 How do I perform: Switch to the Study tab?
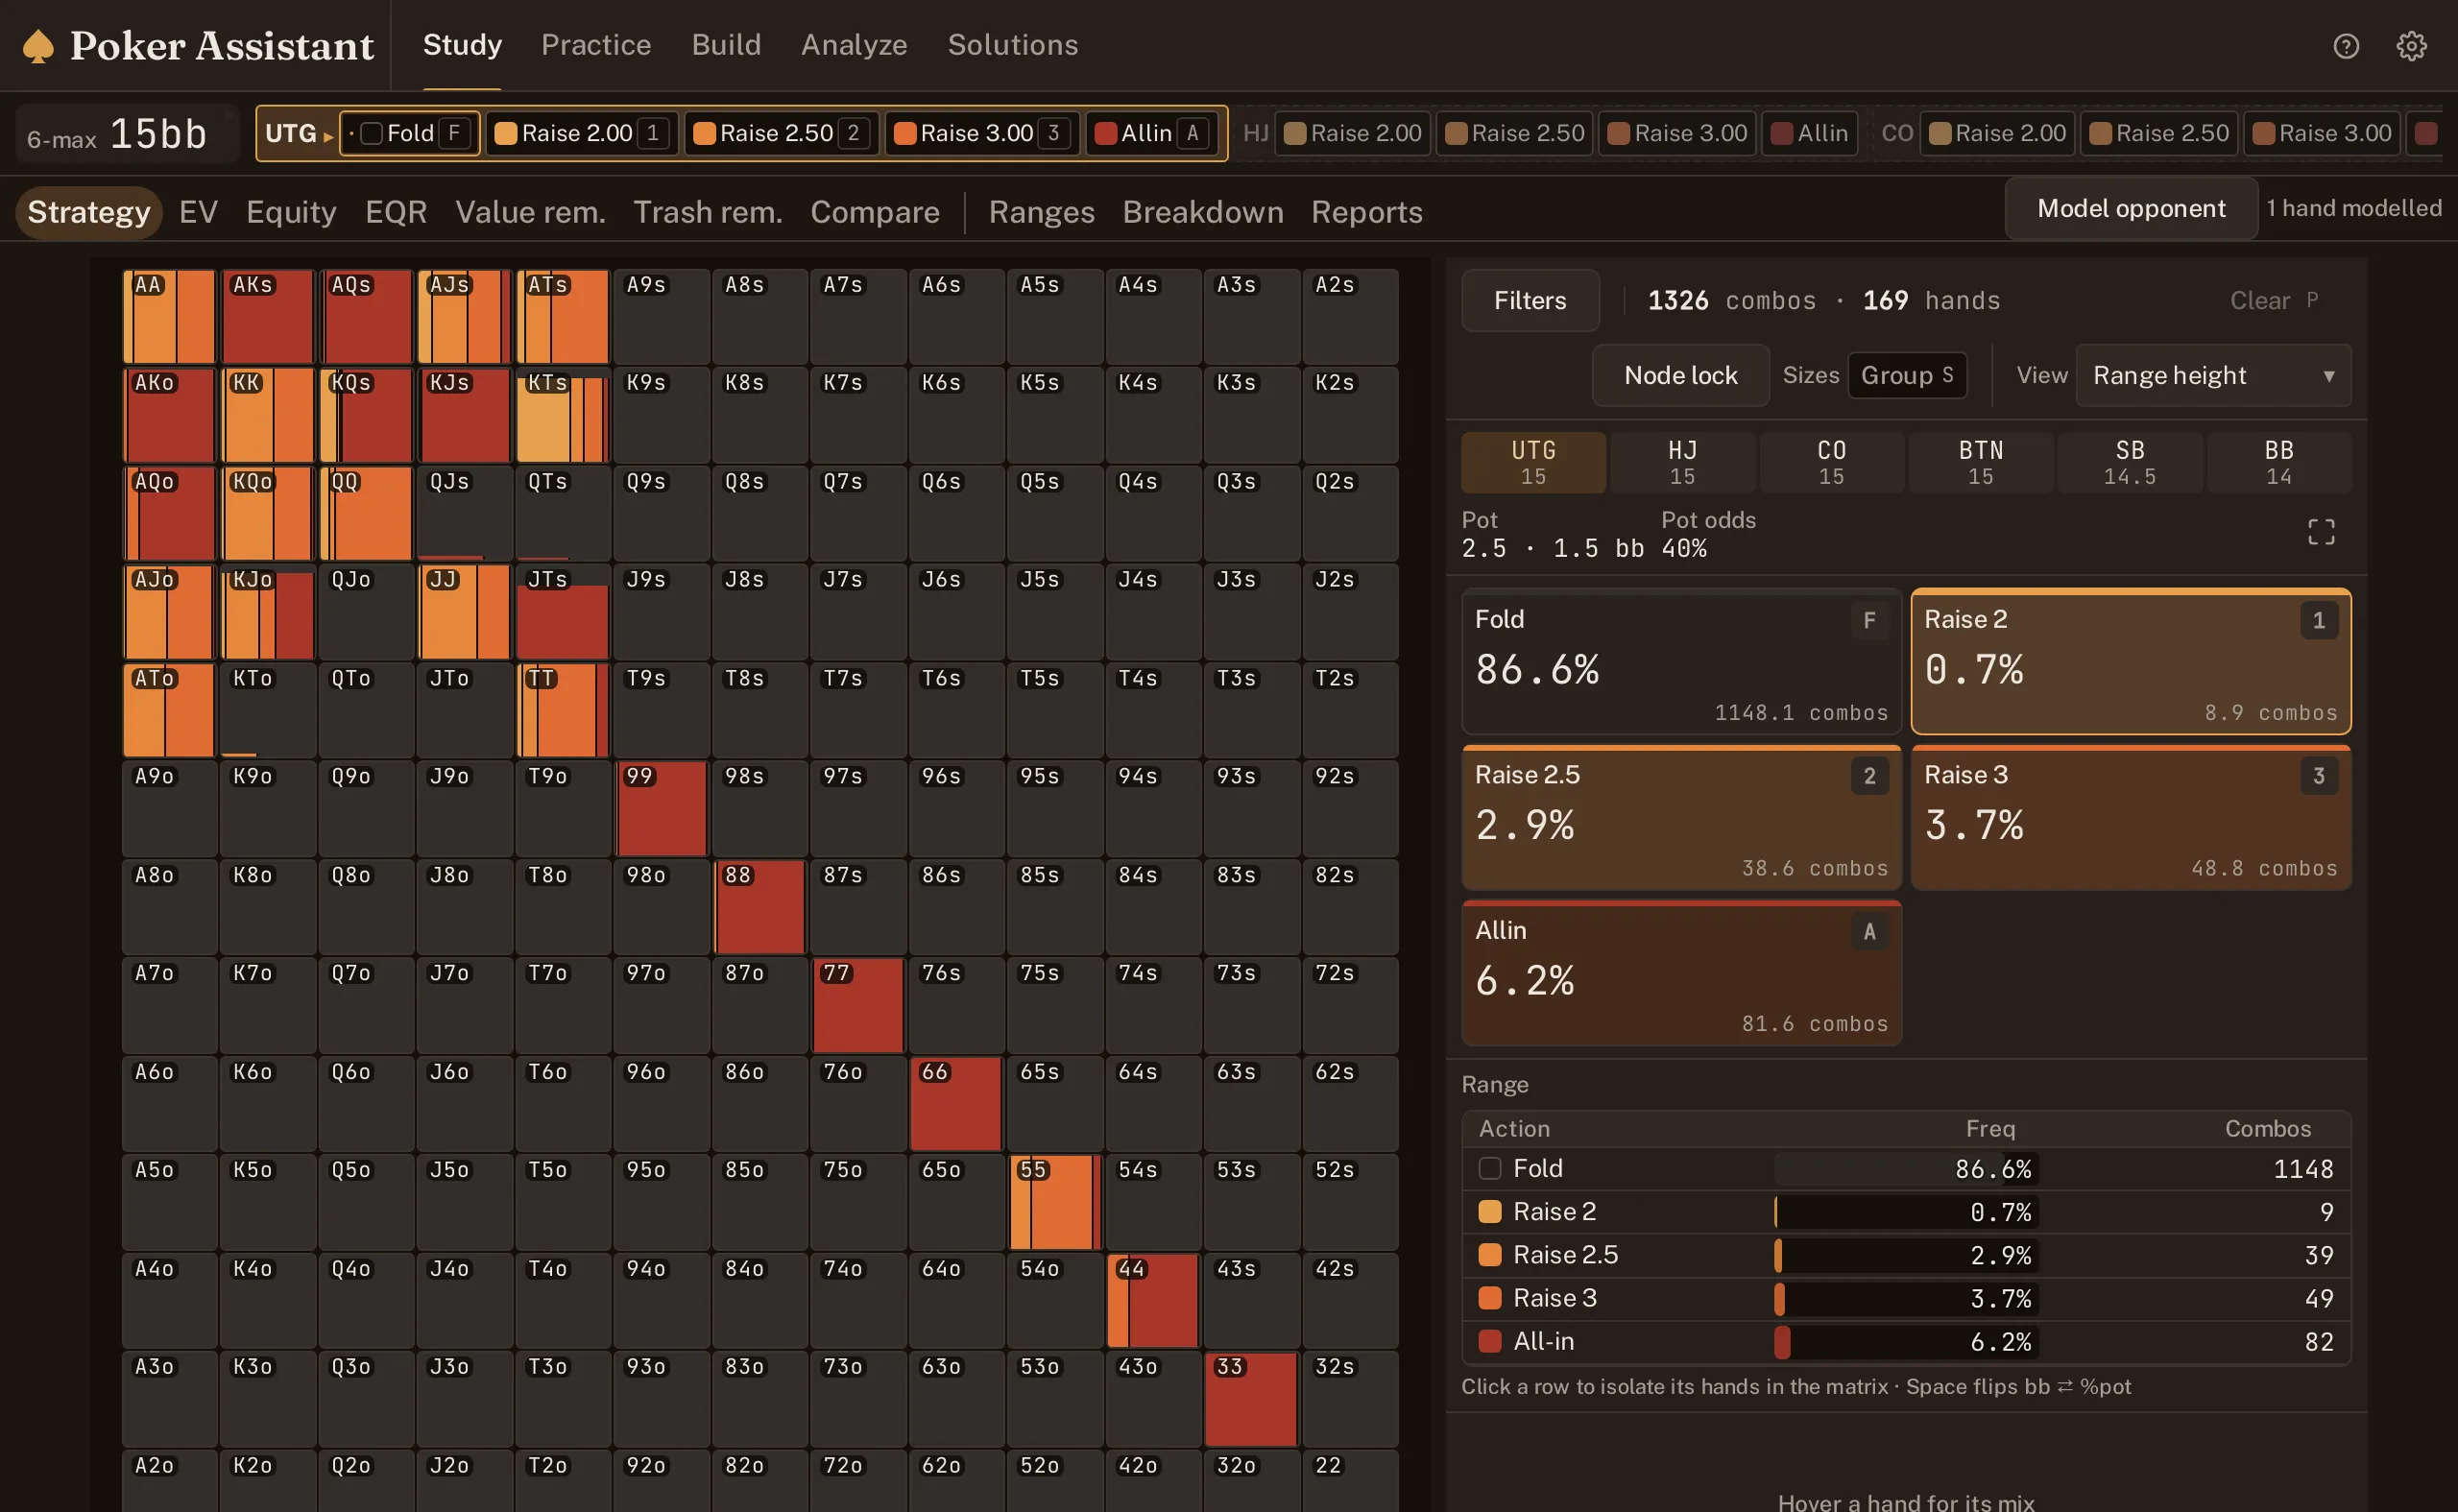click(x=462, y=45)
